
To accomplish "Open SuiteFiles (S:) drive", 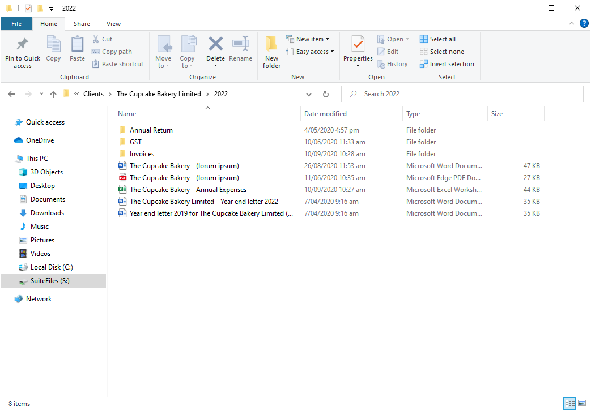I will [x=53, y=281].
